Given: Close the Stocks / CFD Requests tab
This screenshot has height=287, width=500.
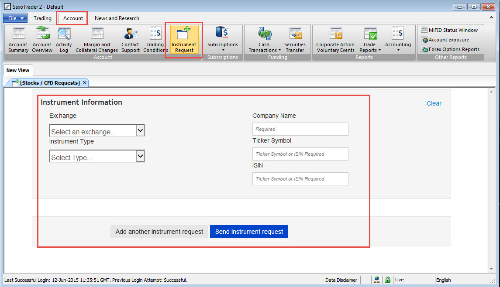Looking at the screenshot, I should (85, 82).
